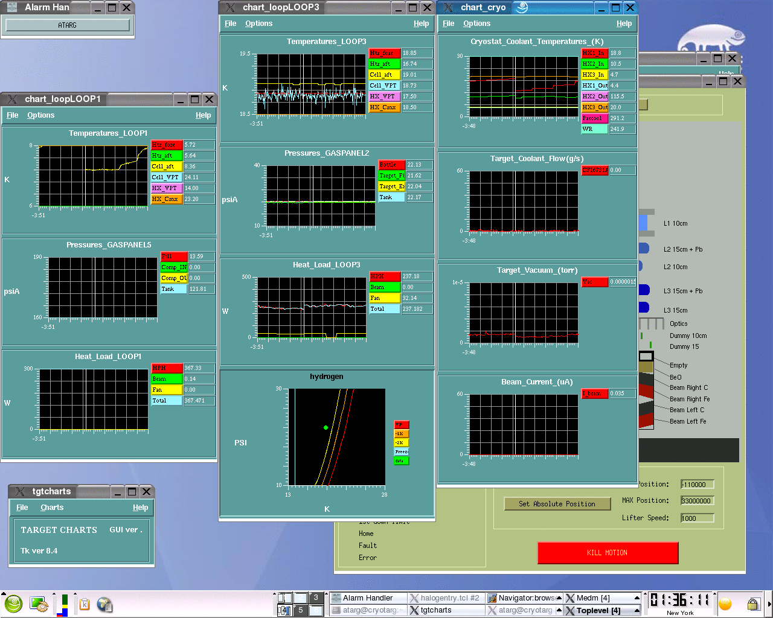Screen dimensions: 773x618
Task: Open File menu in chart_cryo
Action: (x=448, y=24)
